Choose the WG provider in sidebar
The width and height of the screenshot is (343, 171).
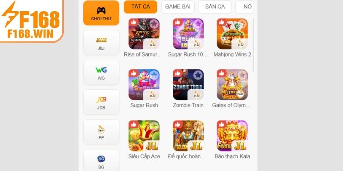101,73
